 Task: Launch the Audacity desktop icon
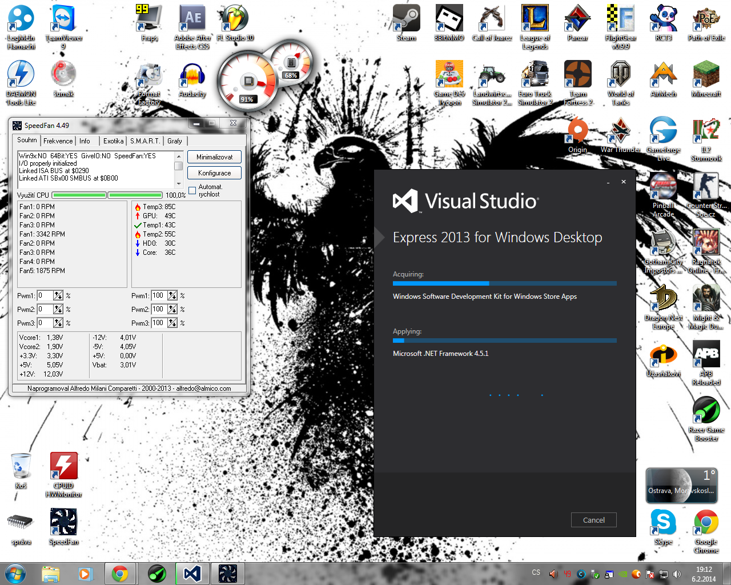point(192,79)
